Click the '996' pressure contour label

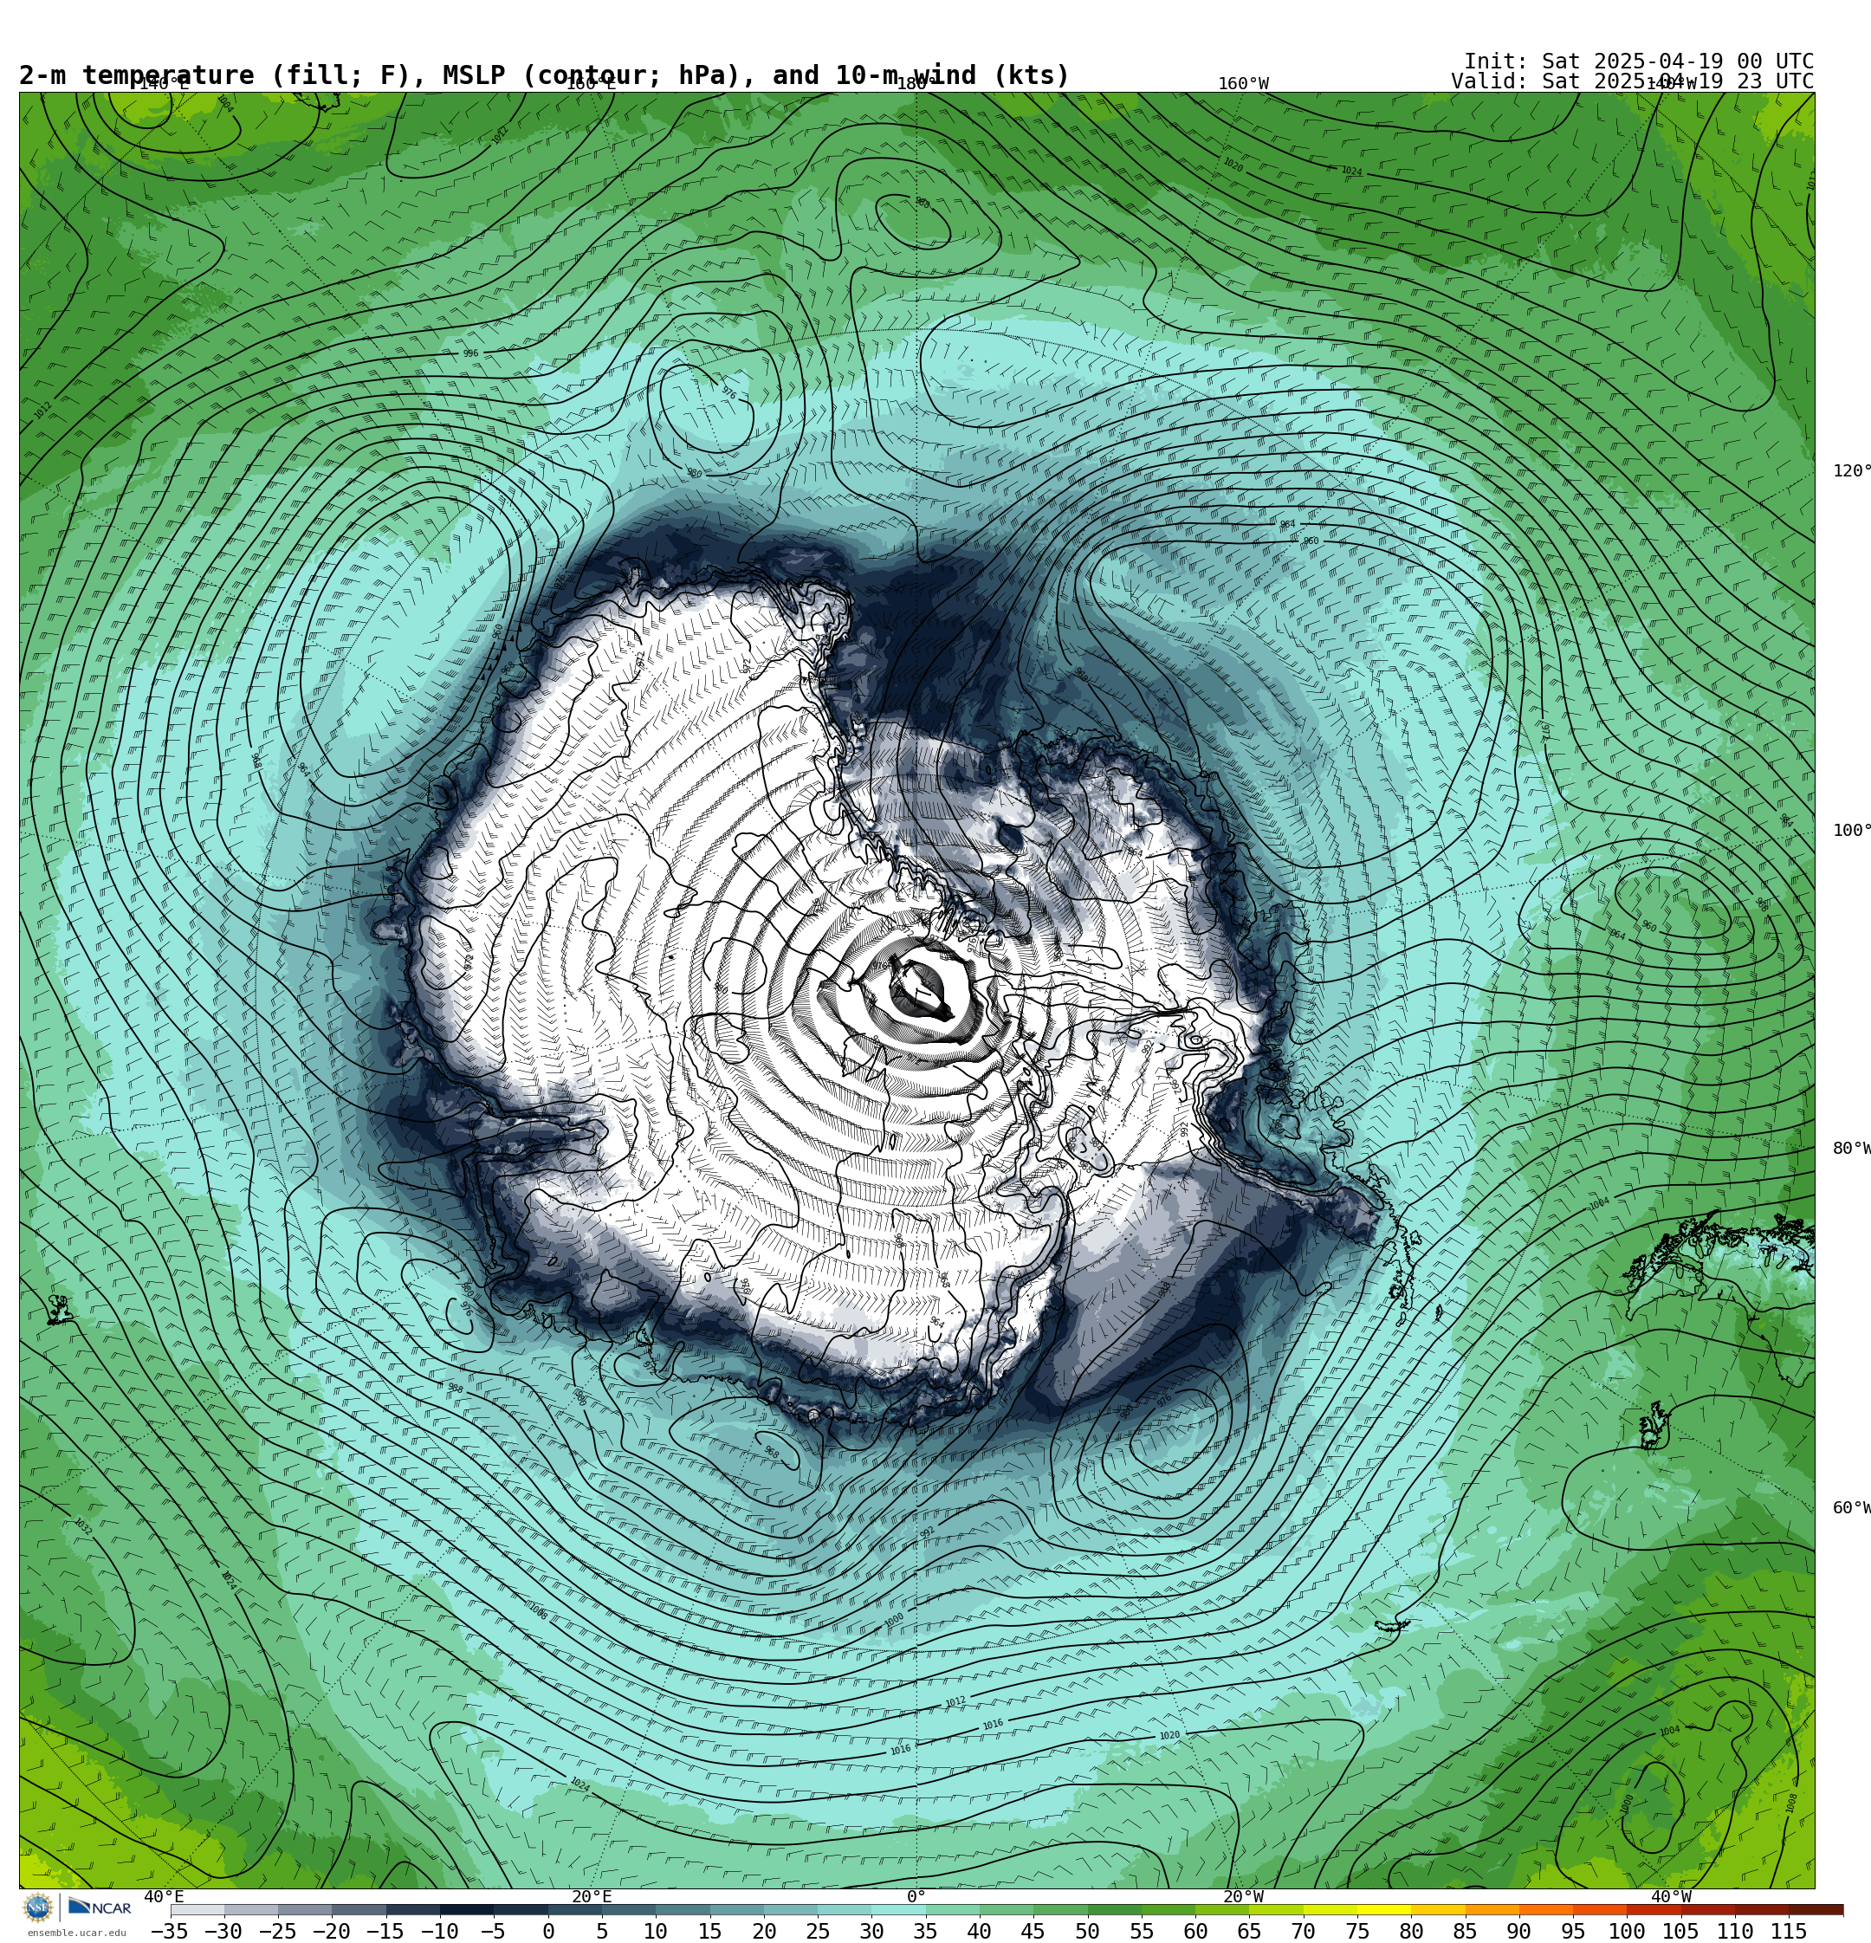(471, 354)
